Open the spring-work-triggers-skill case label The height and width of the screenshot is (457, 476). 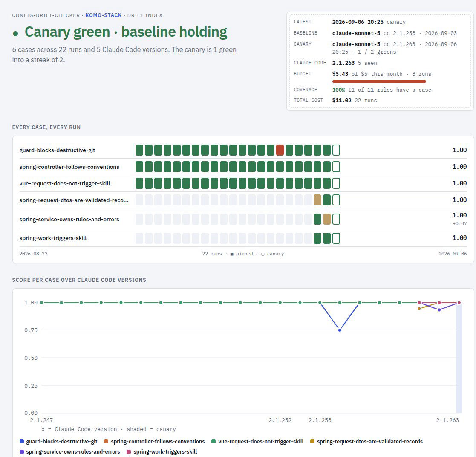tap(53, 238)
